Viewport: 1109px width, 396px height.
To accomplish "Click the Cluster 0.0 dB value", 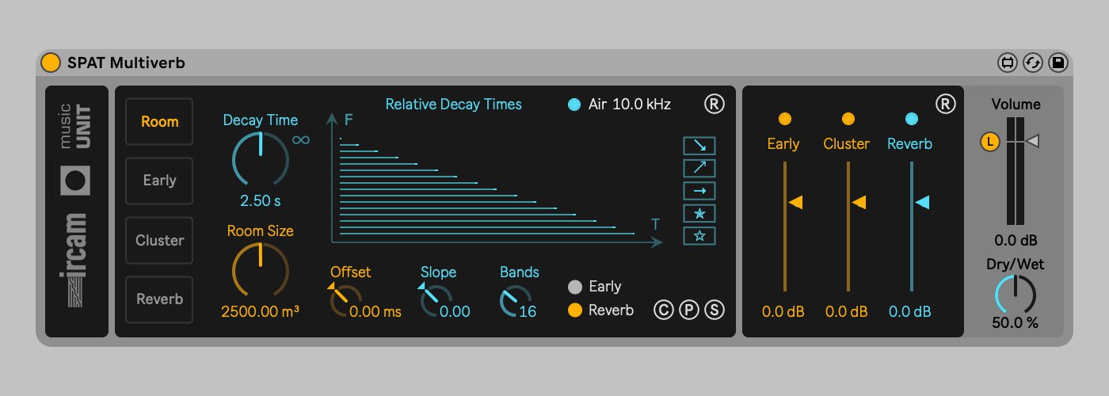I will tap(847, 311).
